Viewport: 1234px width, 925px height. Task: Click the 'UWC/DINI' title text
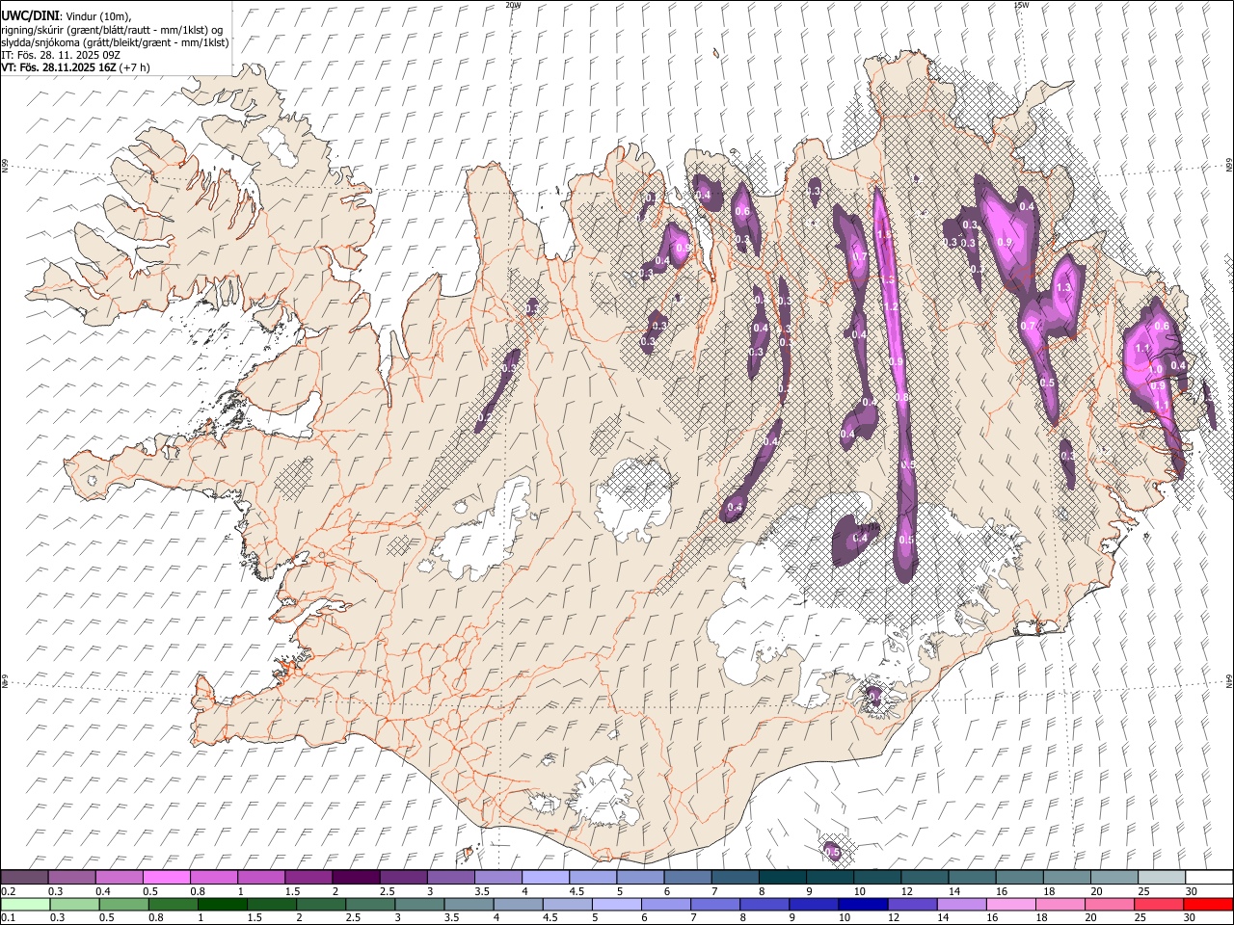pyautogui.click(x=29, y=16)
